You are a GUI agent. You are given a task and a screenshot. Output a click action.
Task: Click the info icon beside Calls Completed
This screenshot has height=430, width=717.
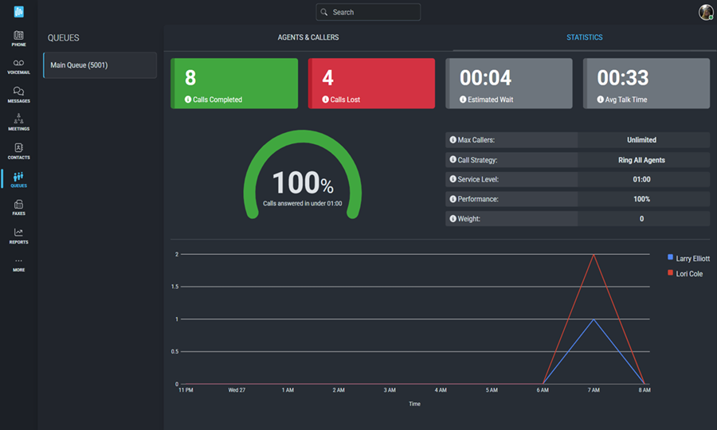tap(189, 100)
